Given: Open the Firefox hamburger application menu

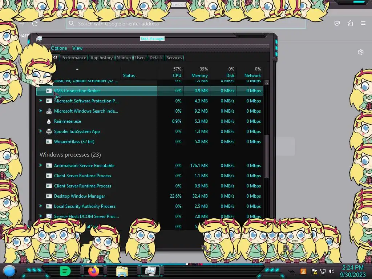Looking at the screenshot, I should coord(363,23).
